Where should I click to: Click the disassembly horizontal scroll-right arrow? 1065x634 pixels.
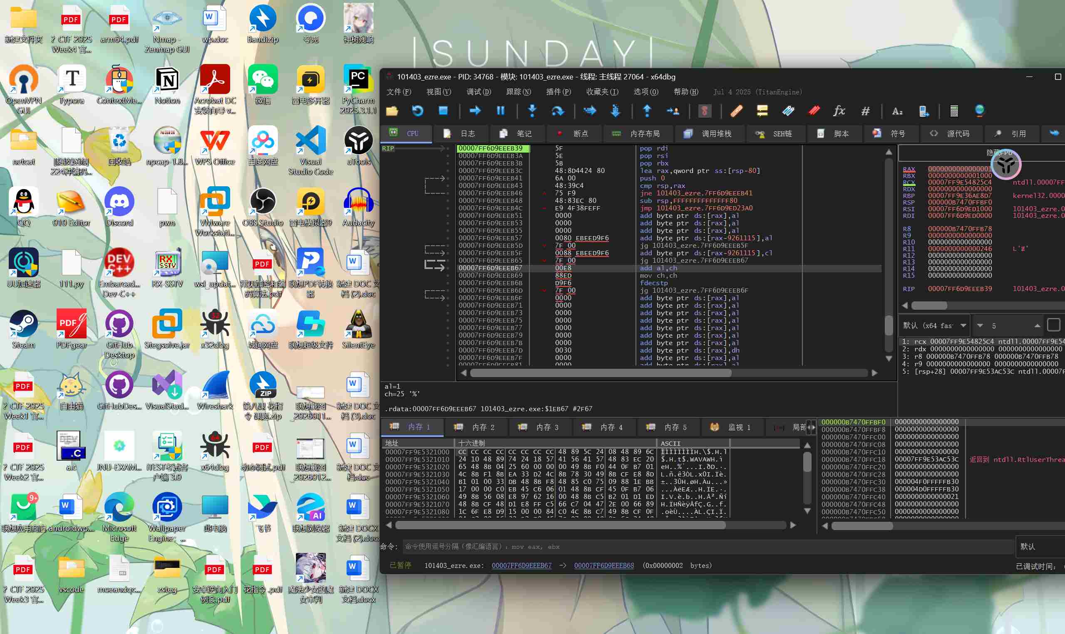[x=874, y=373]
